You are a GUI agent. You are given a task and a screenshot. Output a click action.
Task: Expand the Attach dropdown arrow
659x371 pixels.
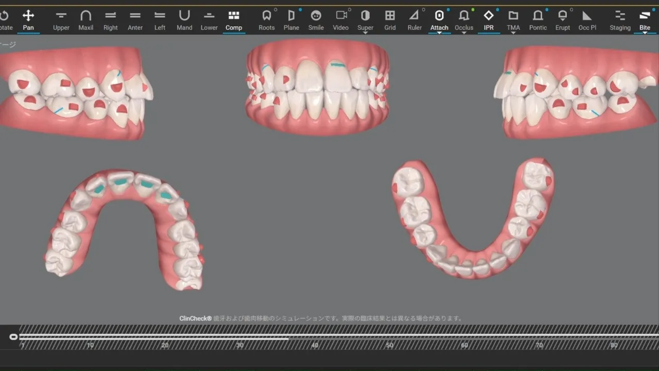click(x=439, y=33)
